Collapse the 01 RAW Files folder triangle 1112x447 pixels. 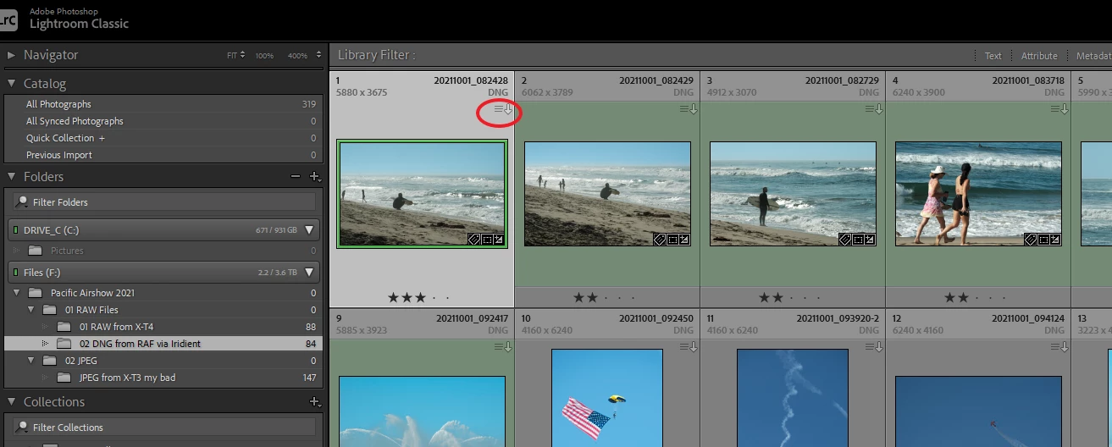click(x=30, y=310)
